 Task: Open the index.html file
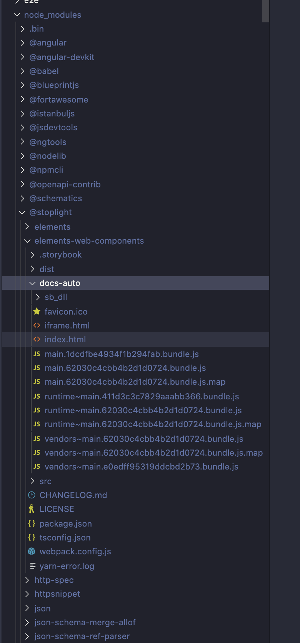(65, 340)
